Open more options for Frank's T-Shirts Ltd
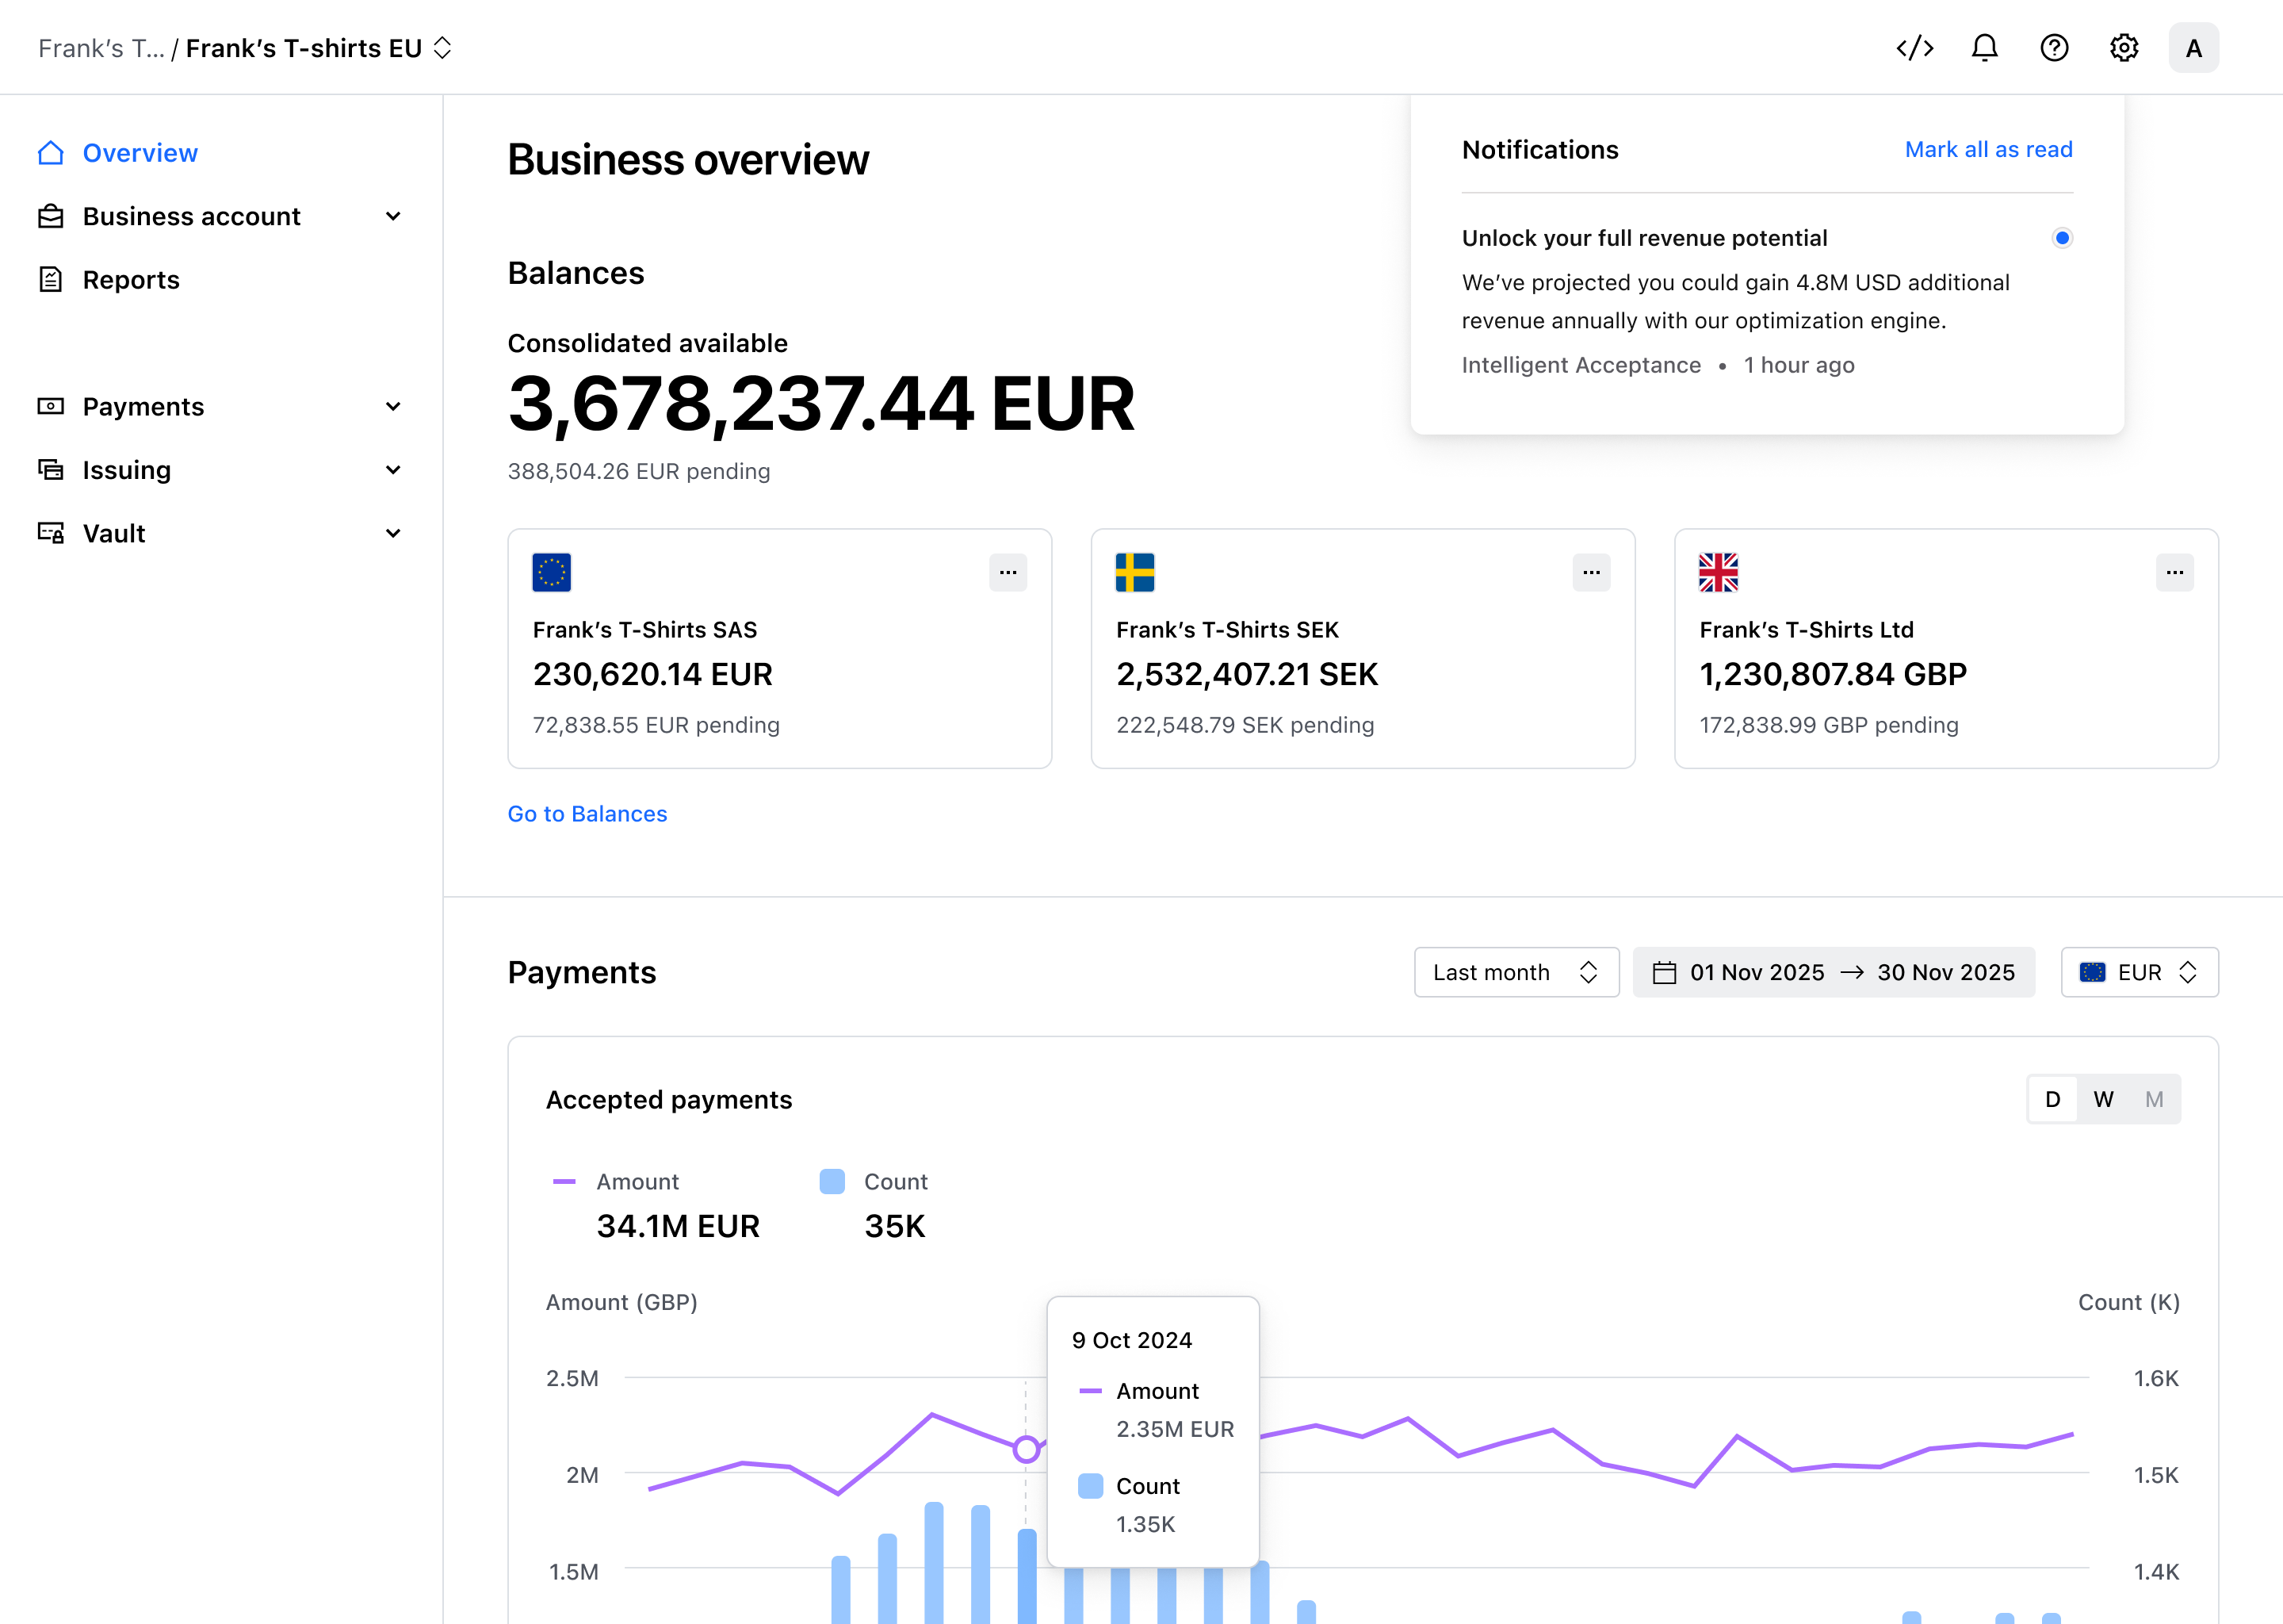This screenshot has height=1624, width=2283. [2175, 573]
